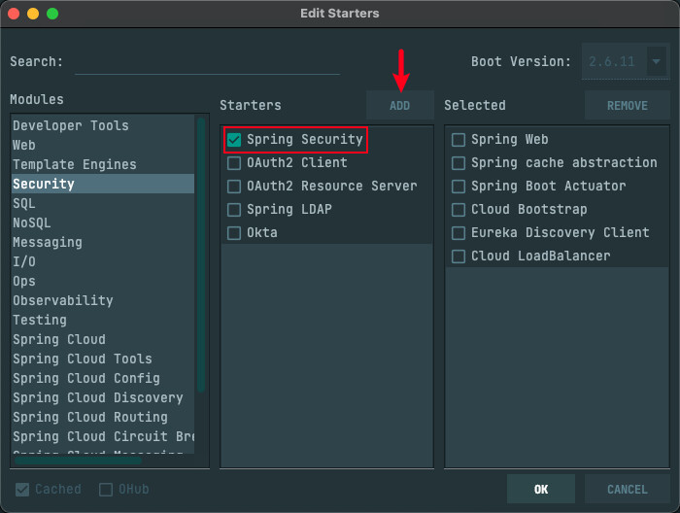Select Spring Cloud Config module
680x513 pixels.
(x=103, y=378)
